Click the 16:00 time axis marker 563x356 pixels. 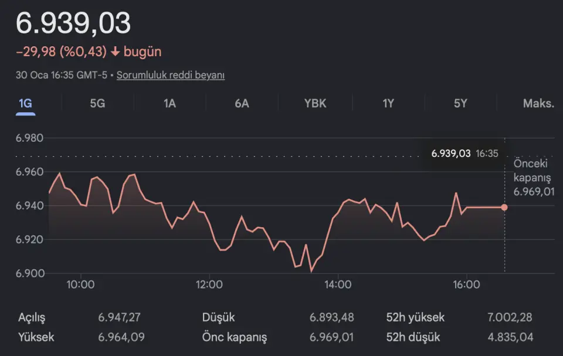coord(466,285)
